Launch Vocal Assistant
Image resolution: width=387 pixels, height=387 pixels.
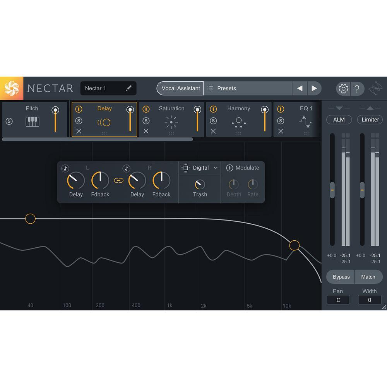pos(180,88)
